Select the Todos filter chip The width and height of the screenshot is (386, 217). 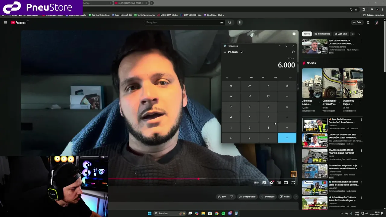pyautogui.click(x=307, y=34)
